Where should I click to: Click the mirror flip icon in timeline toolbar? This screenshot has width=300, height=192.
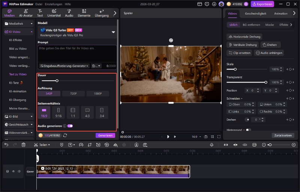coord(115,145)
